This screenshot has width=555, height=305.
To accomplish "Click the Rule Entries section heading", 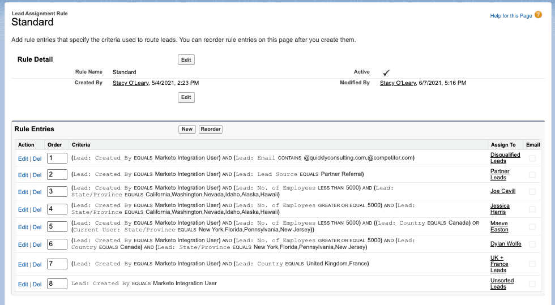I will (x=35, y=129).
